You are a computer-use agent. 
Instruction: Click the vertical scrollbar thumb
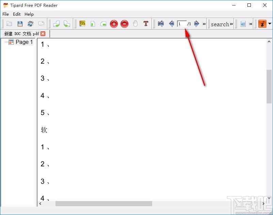click(x=269, y=86)
